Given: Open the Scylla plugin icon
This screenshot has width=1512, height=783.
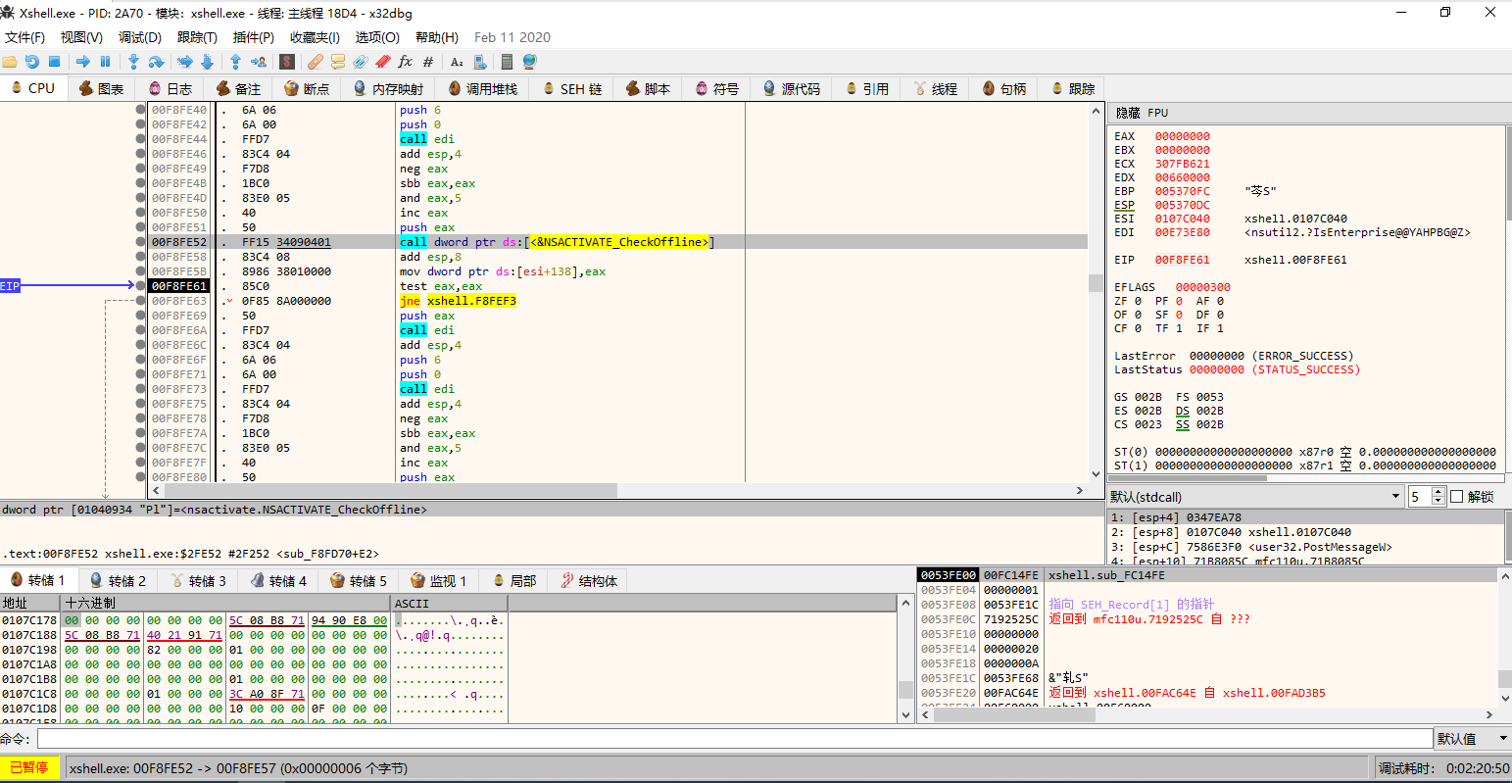Looking at the screenshot, I should 287,62.
